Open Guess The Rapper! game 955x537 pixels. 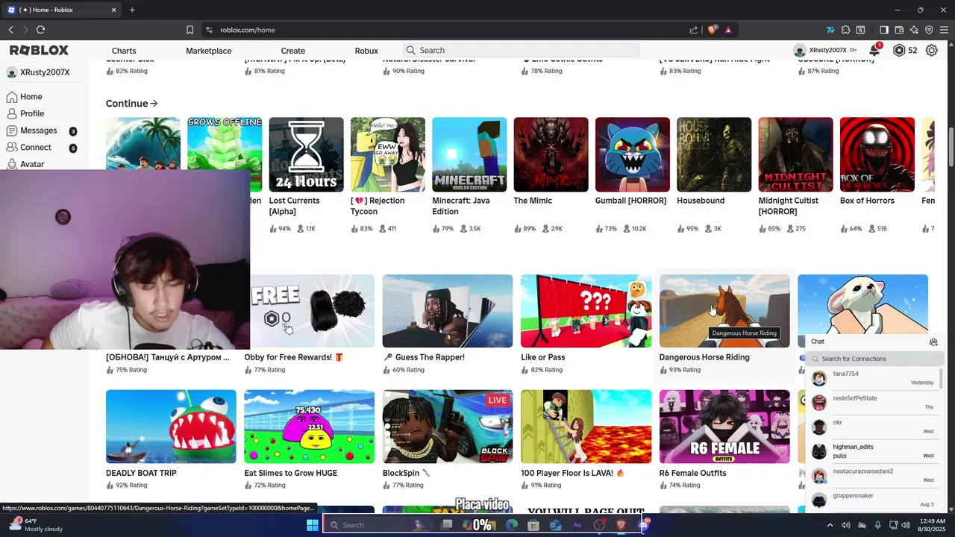click(448, 311)
